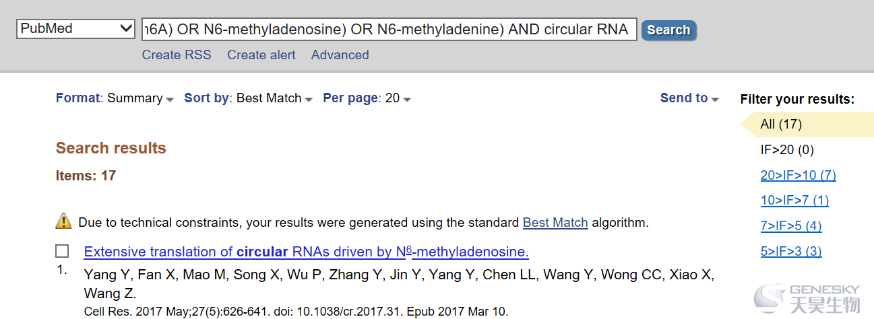
Task: Open the Sort by Best Match dropdown
Action: click(x=248, y=98)
